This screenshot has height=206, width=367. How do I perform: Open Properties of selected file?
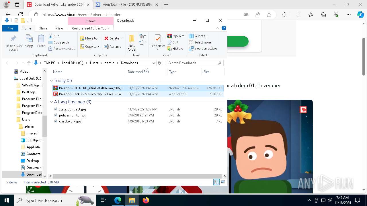pyautogui.click(x=158, y=42)
